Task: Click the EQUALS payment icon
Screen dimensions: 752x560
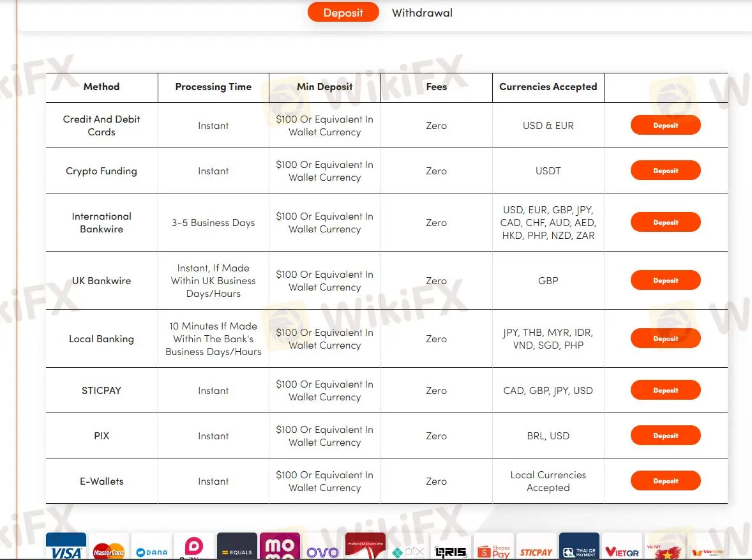Action: tap(237, 547)
